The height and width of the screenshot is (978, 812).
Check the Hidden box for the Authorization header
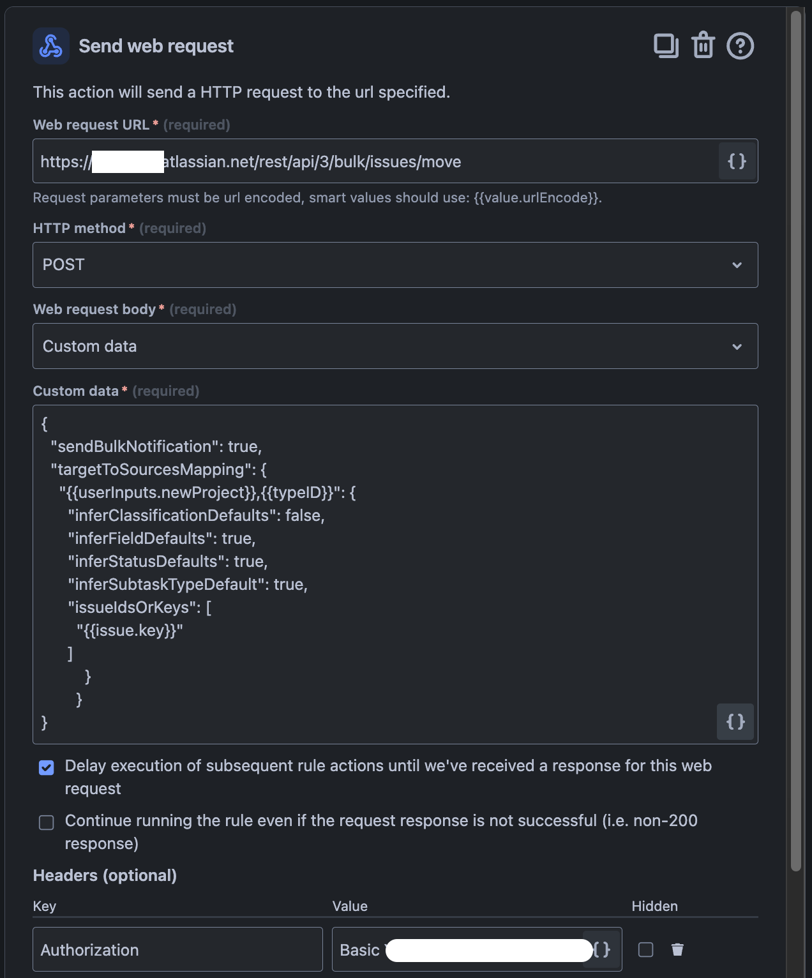pyautogui.click(x=645, y=951)
